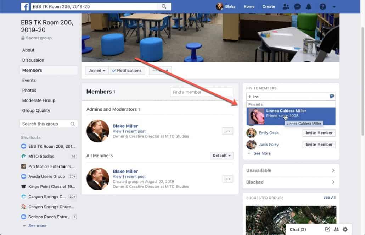Image resolution: width=365 pixels, height=235 pixels.
Task: Switch to the Discussion section
Action: [x=33, y=60]
